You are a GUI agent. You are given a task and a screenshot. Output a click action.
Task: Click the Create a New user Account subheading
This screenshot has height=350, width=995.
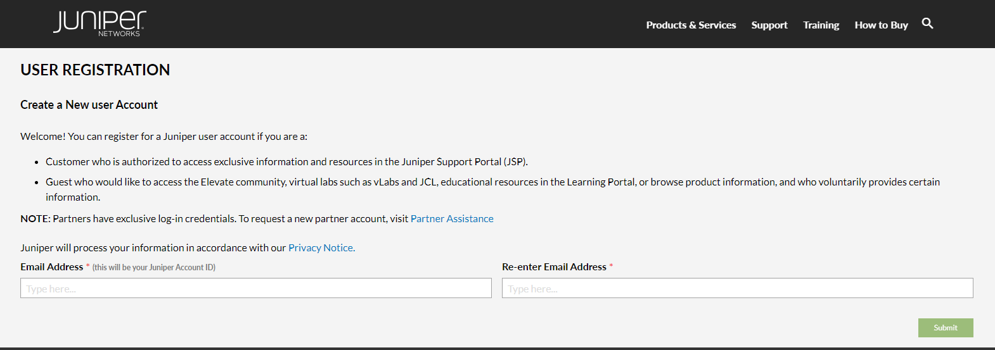(89, 105)
